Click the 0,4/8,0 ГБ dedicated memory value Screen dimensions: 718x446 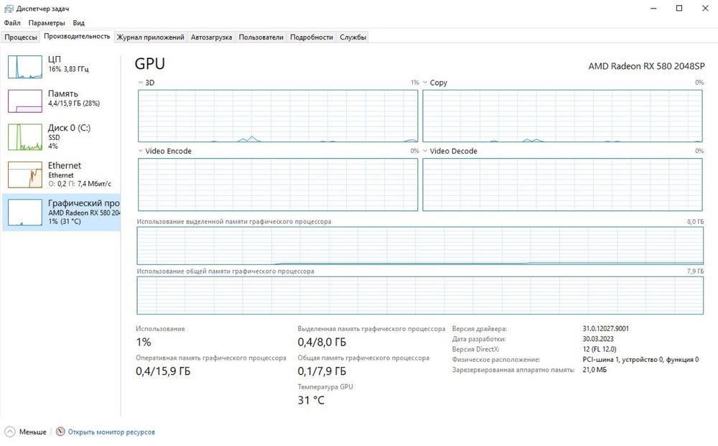(322, 342)
